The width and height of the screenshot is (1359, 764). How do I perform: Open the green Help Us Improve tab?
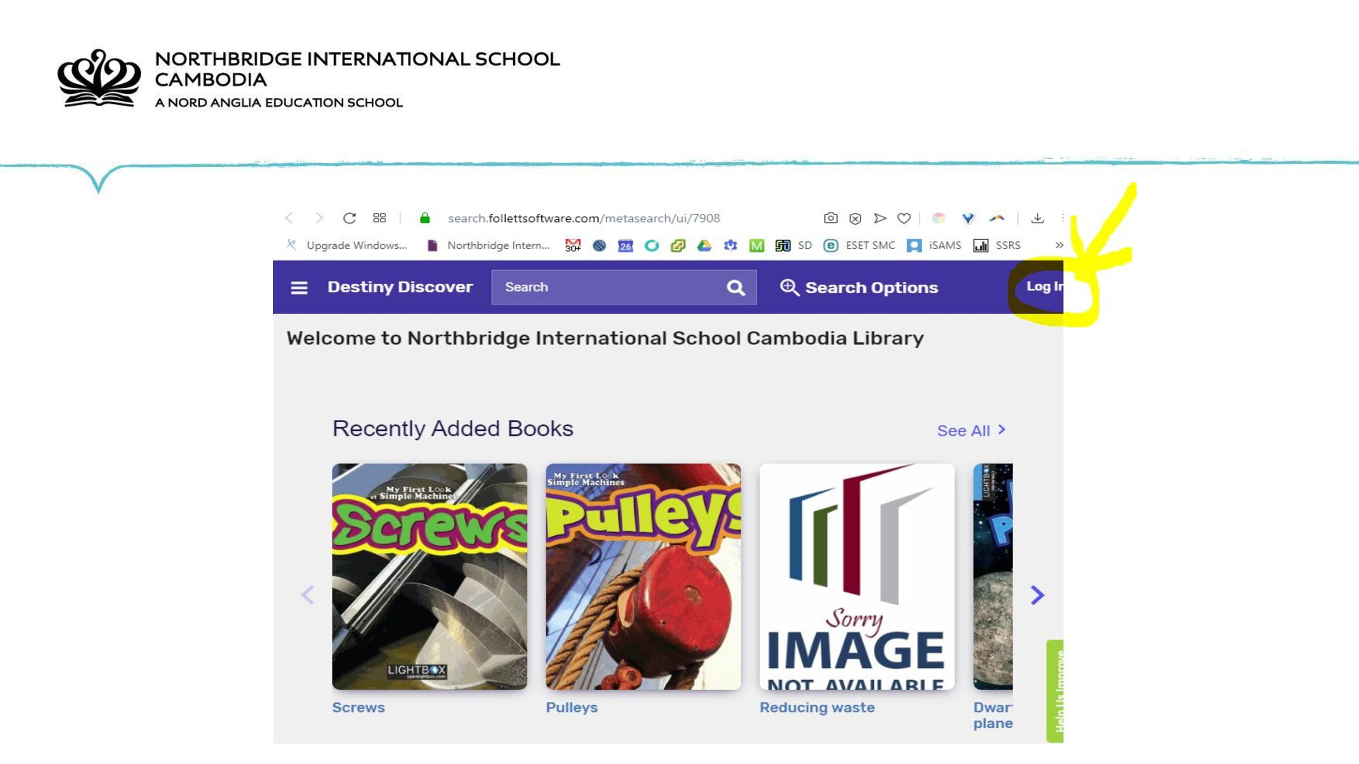tap(1055, 691)
